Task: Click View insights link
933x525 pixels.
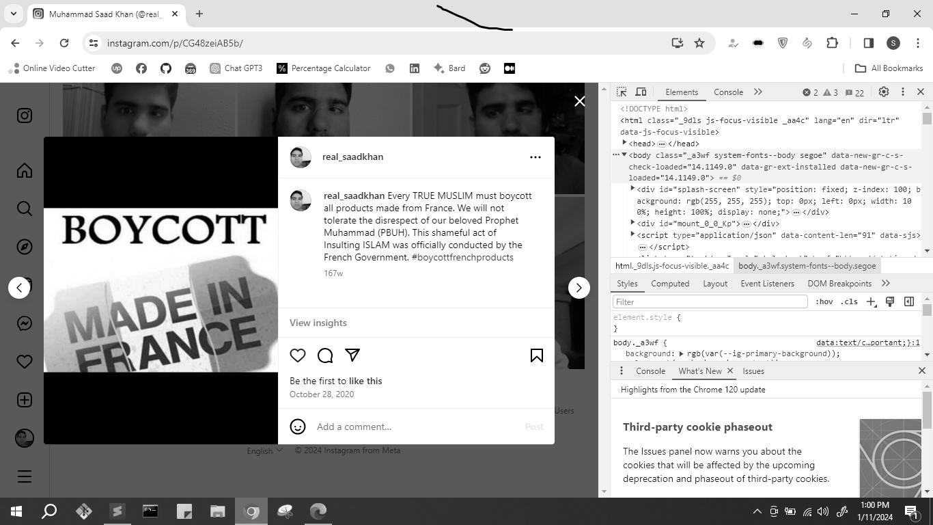Action: (x=318, y=323)
